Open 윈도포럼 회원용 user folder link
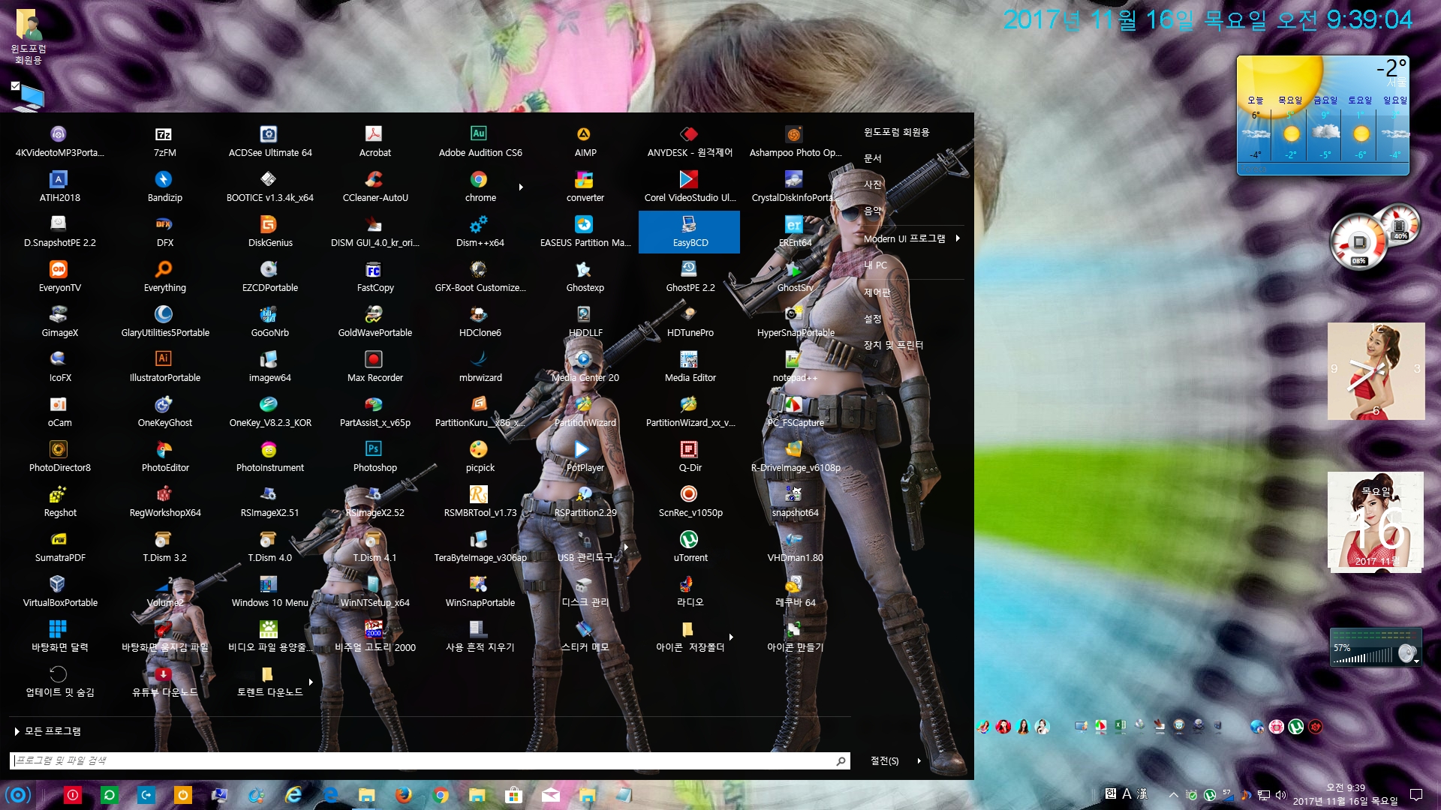 (x=896, y=132)
